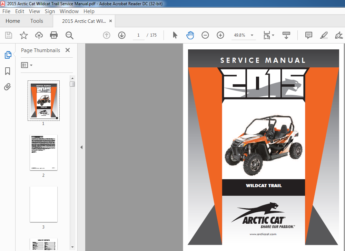Zoom out with the minus button

pos(205,35)
